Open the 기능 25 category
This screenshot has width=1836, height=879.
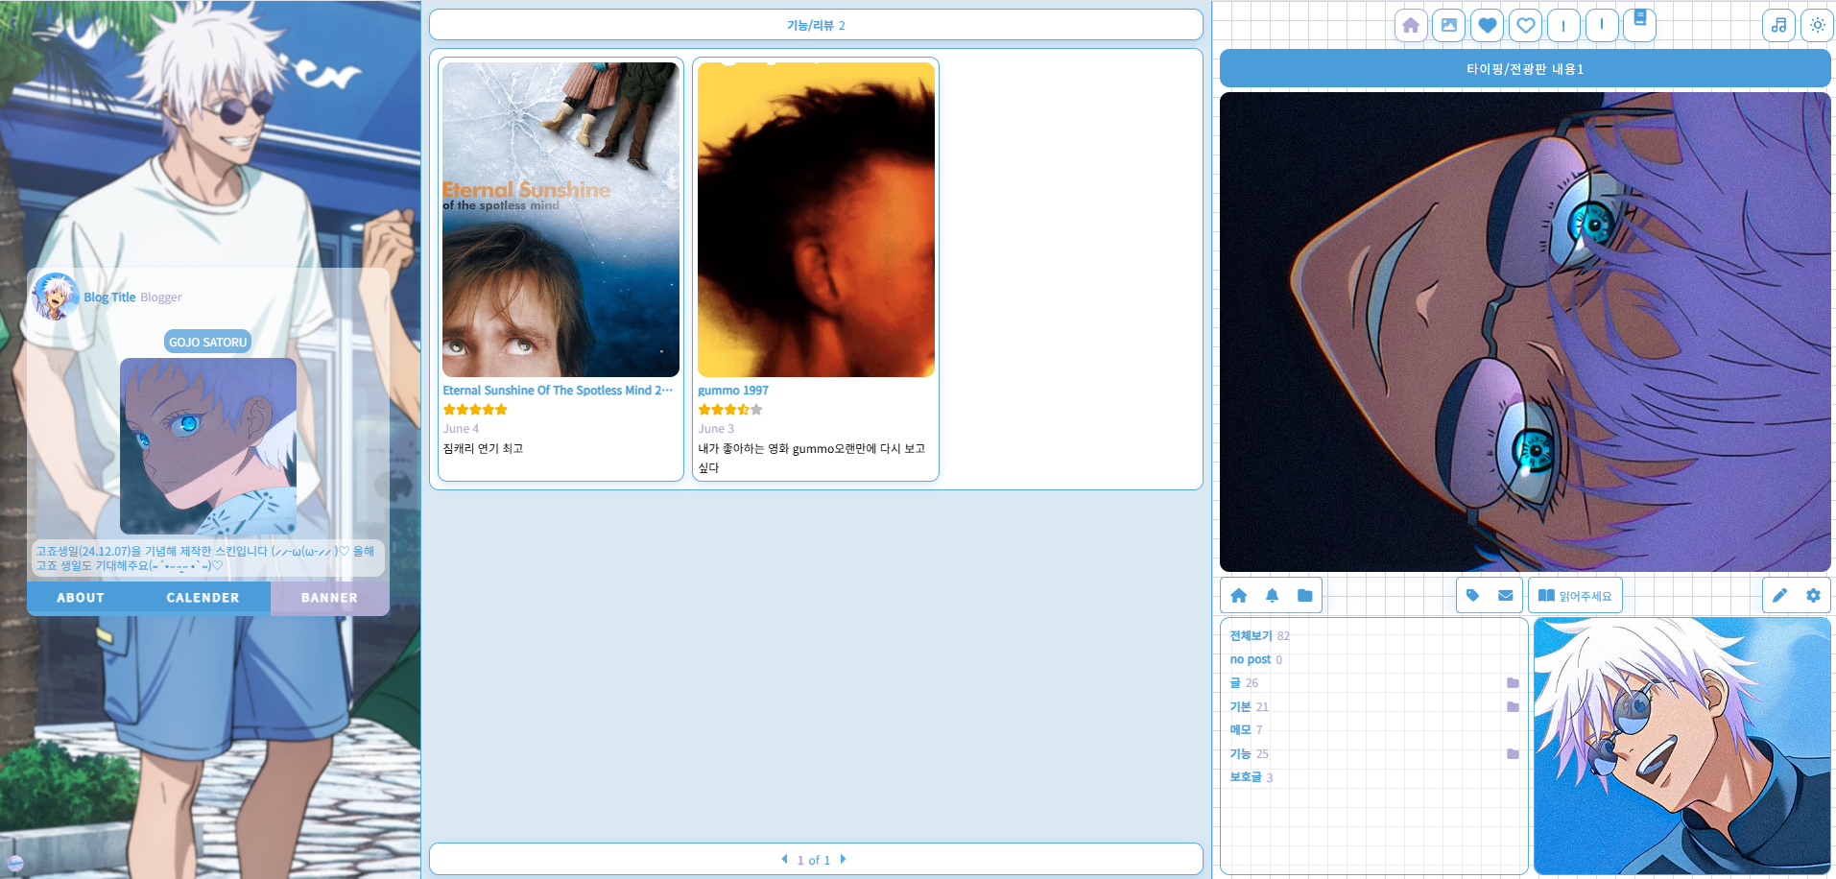(1249, 754)
